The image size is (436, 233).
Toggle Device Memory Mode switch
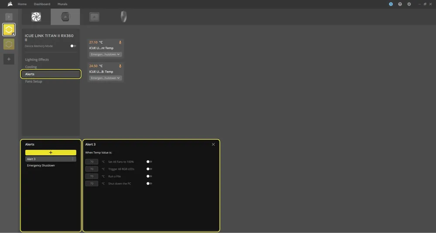(x=73, y=46)
